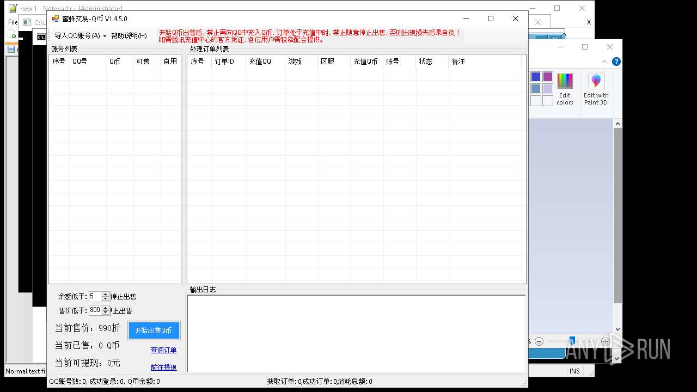Click the 蜜蜂交易 app icon in title bar
Screen dimensions: 697x392
tap(56, 19)
